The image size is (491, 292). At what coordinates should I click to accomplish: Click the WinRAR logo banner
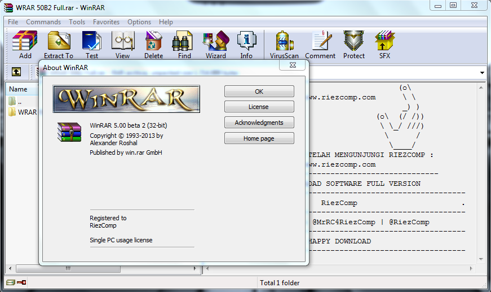coord(126,99)
